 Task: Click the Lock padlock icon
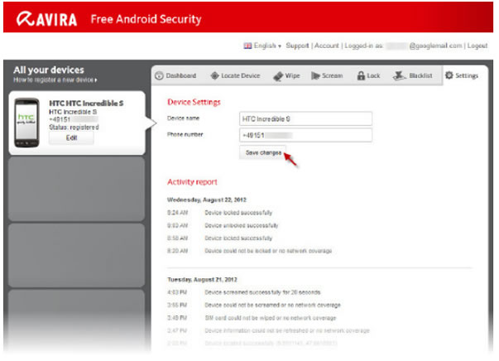coord(361,76)
